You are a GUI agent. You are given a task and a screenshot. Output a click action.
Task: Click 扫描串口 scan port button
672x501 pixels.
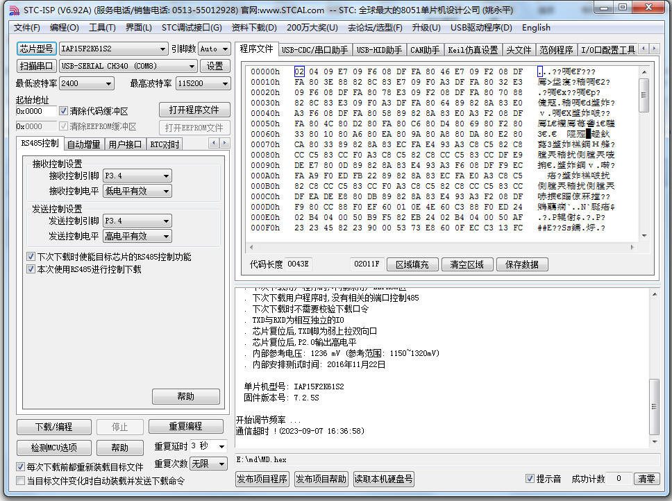coord(36,66)
